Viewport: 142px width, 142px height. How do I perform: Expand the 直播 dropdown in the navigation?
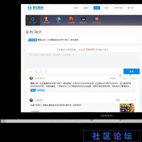[x=86, y=8]
